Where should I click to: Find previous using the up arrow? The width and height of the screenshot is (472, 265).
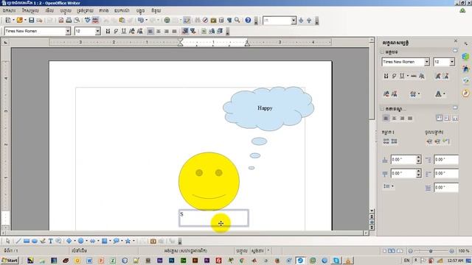[309, 21]
